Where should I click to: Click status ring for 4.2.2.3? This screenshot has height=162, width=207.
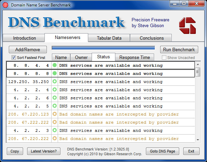pyautogui.click(x=55, y=130)
